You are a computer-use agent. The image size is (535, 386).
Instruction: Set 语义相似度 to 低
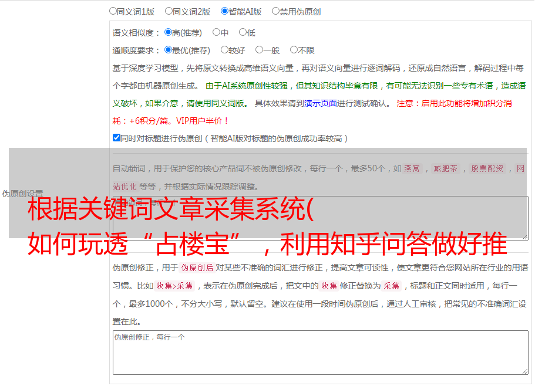(243, 32)
